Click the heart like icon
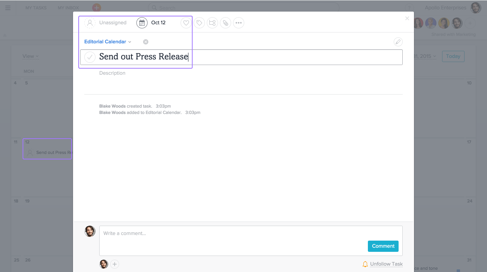The height and width of the screenshot is (272, 487). [x=186, y=23]
